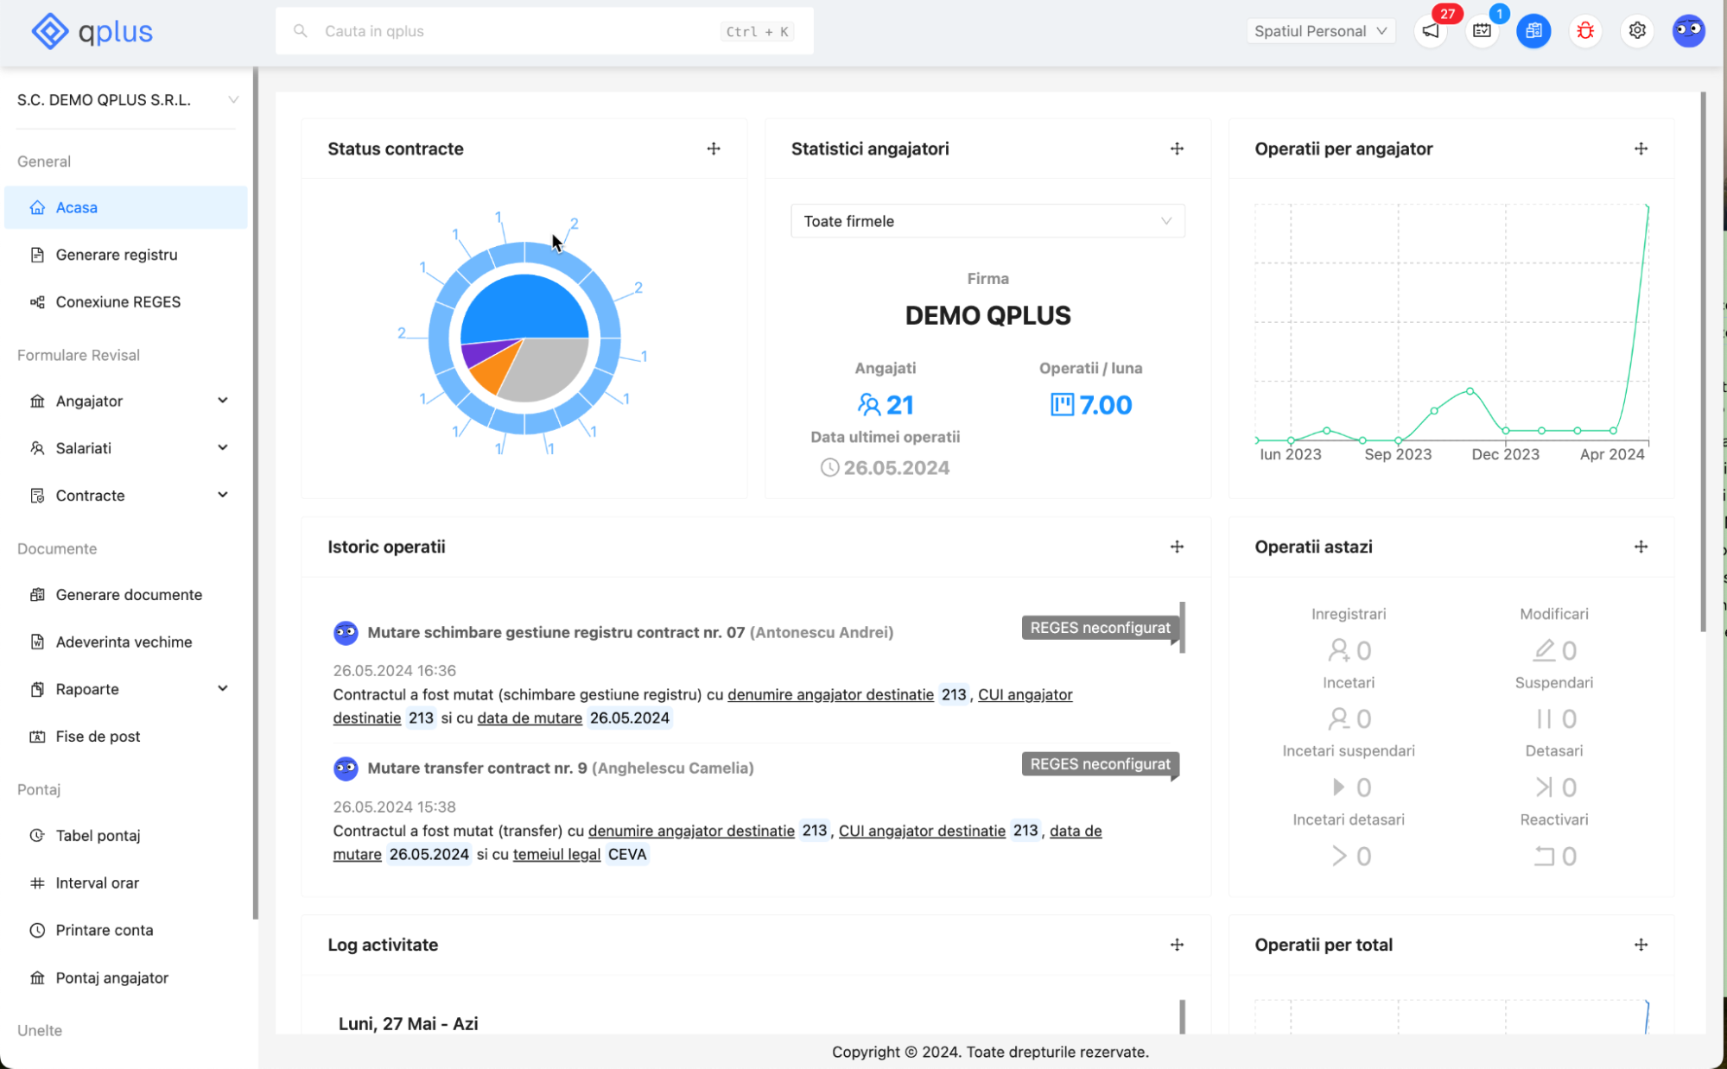Expand the Angajator submenu chevron

pos(223,401)
